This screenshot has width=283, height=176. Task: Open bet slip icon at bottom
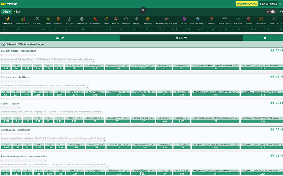(142, 173)
